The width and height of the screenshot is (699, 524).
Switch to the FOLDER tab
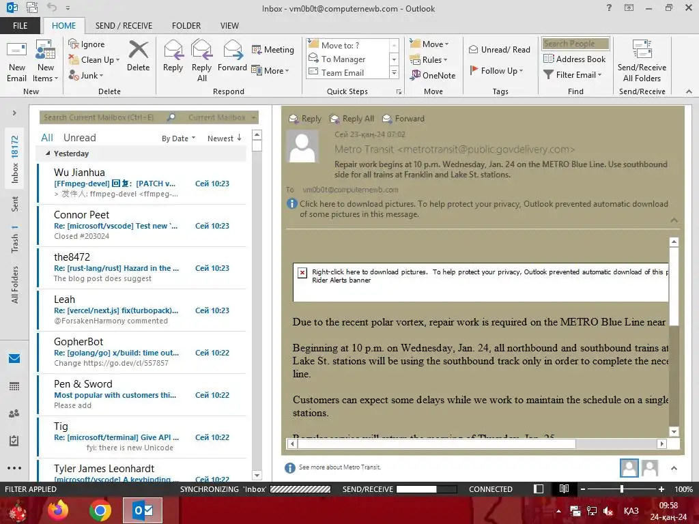(x=186, y=25)
